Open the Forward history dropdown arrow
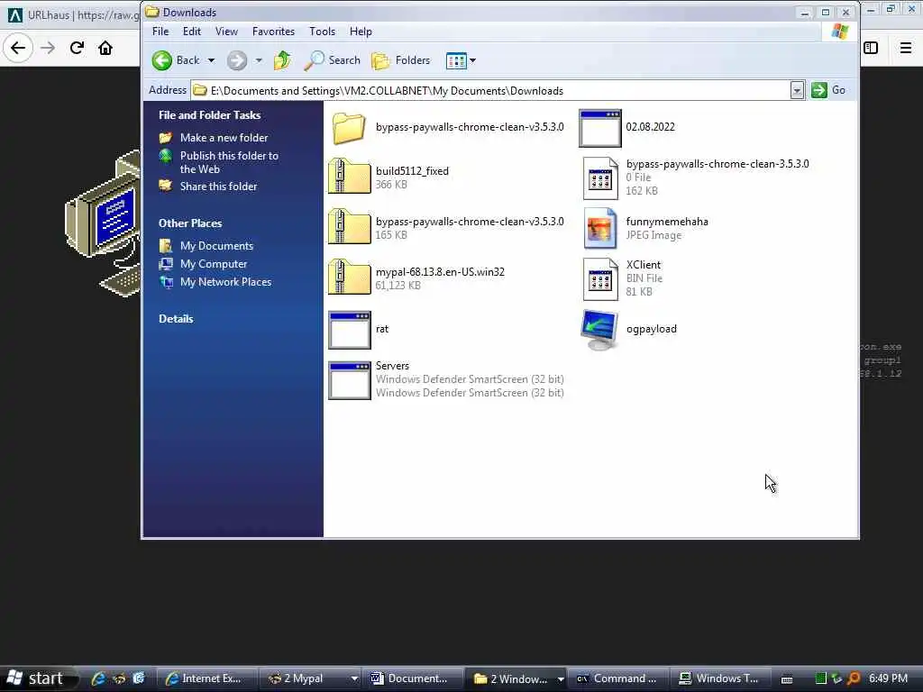This screenshot has width=923, height=692. click(x=259, y=60)
